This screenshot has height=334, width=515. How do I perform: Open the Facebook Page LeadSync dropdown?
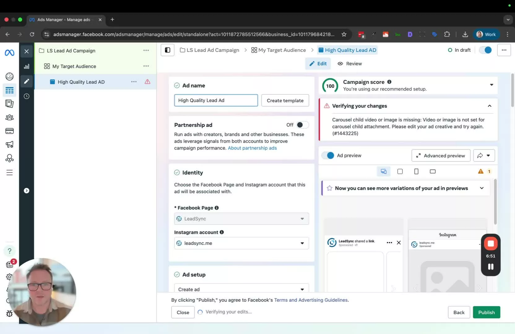click(302, 219)
